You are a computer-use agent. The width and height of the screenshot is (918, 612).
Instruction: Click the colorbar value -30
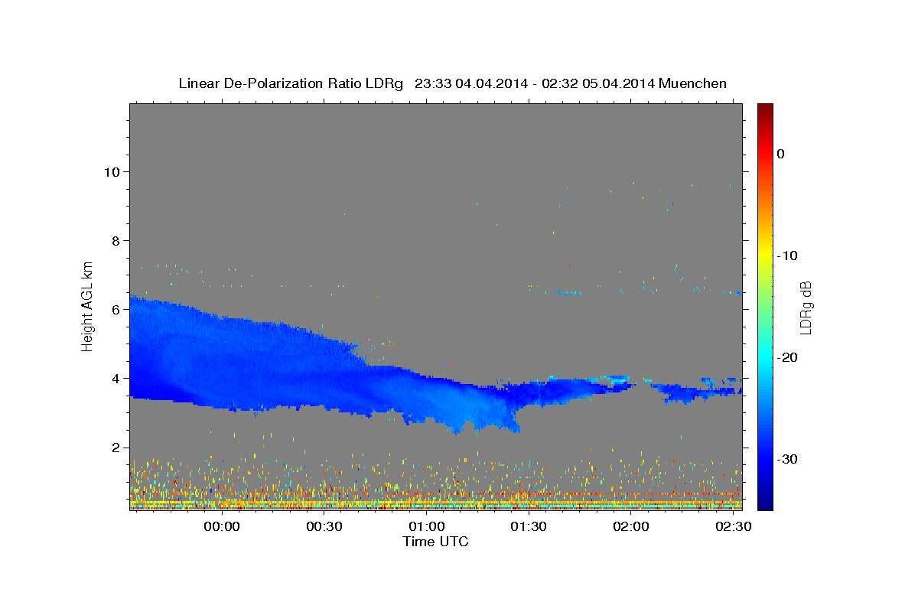pos(788,459)
